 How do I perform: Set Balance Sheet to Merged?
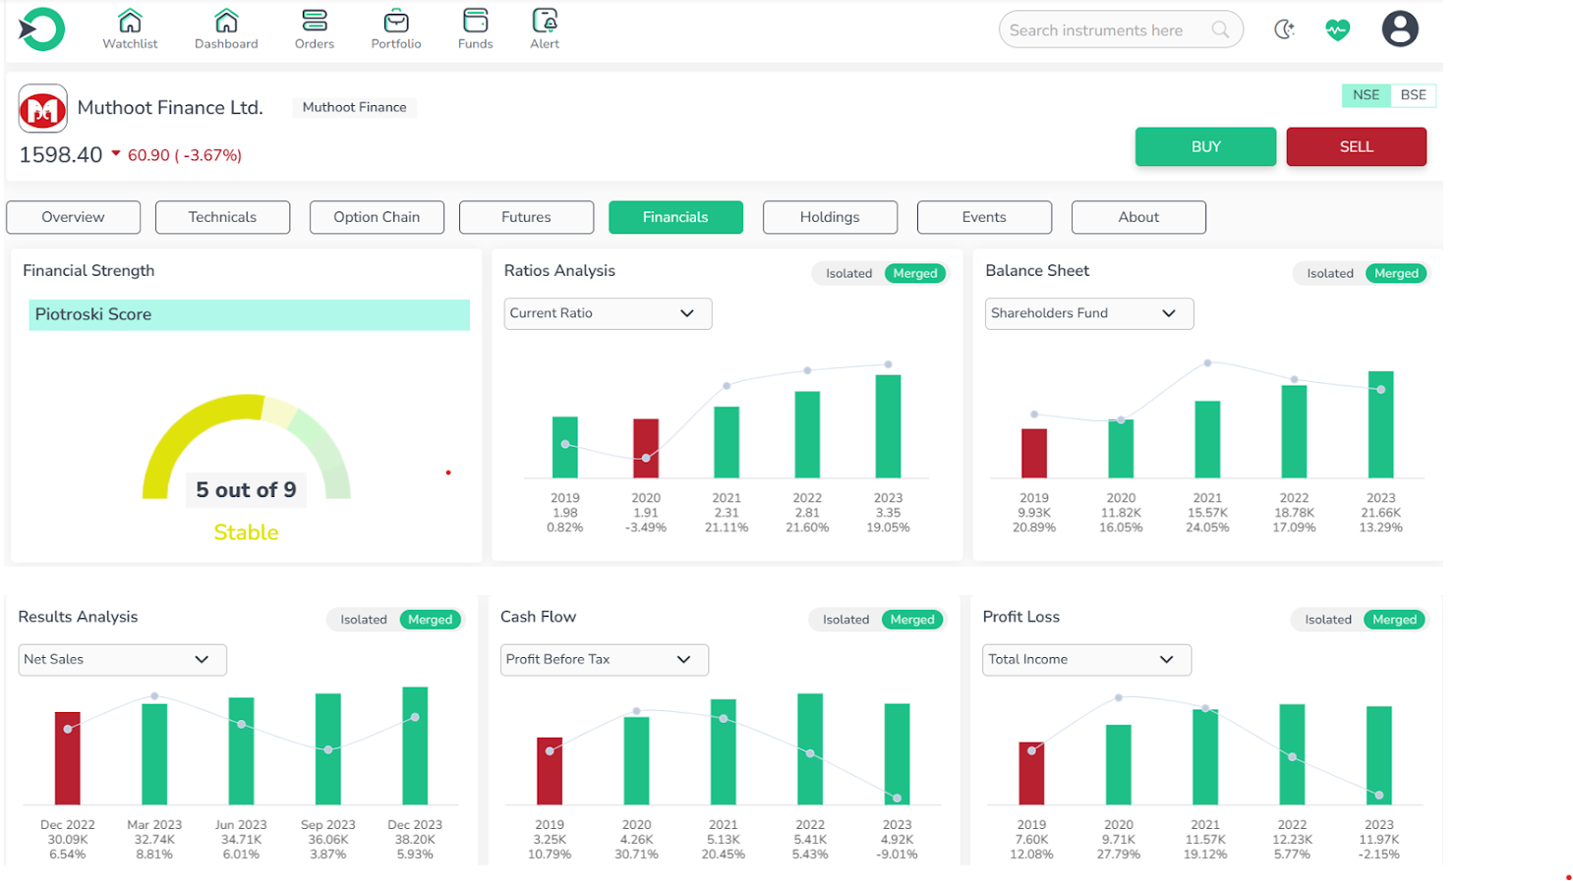click(1396, 273)
